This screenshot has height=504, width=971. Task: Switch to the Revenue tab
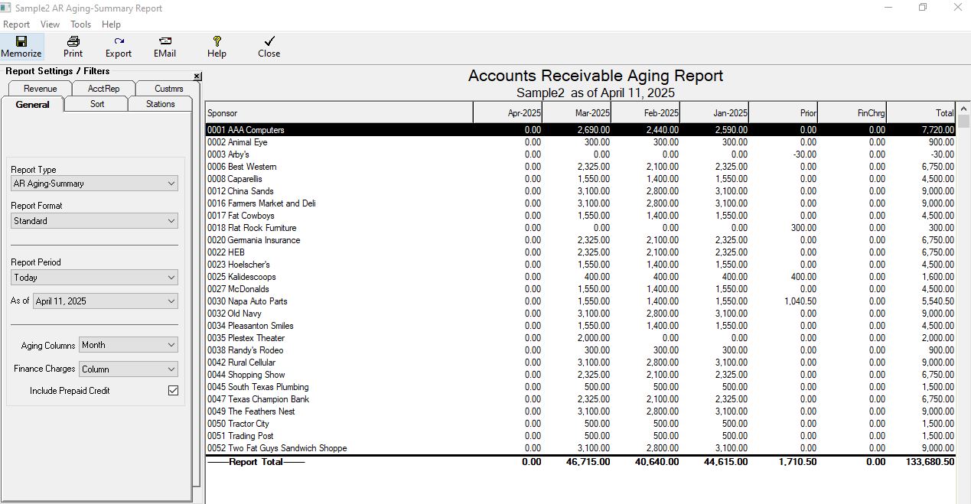(x=40, y=89)
